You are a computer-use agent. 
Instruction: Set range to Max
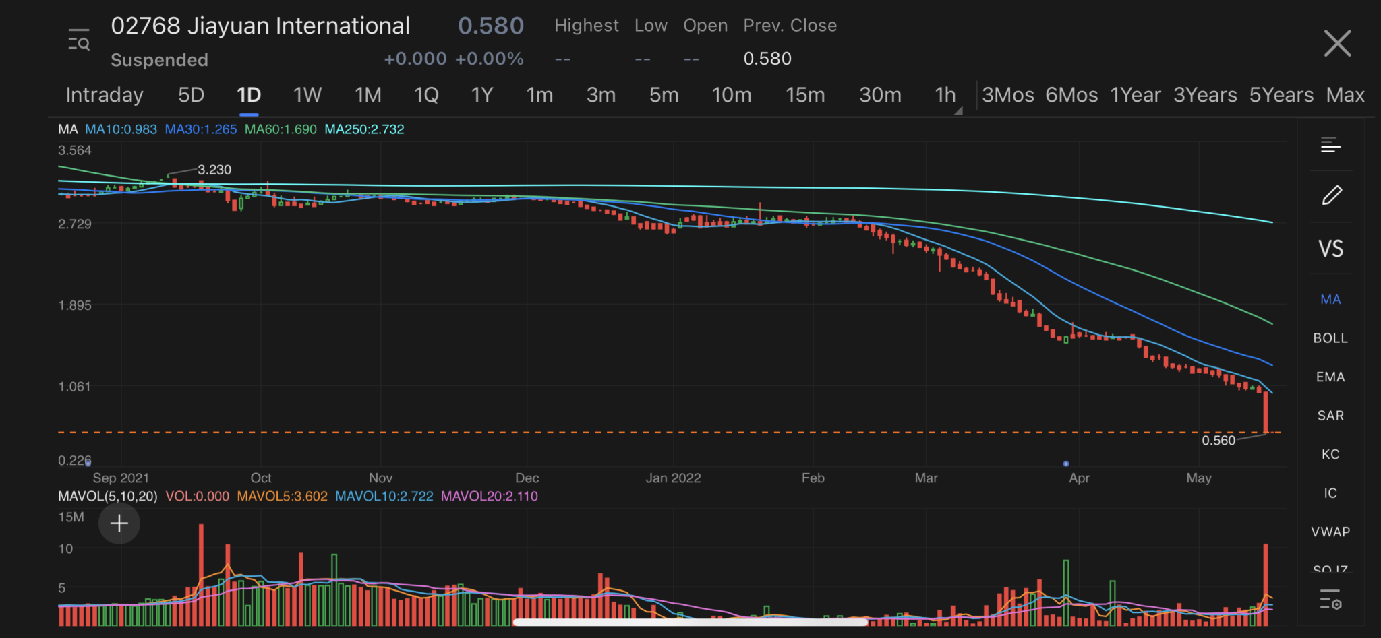(x=1345, y=95)
